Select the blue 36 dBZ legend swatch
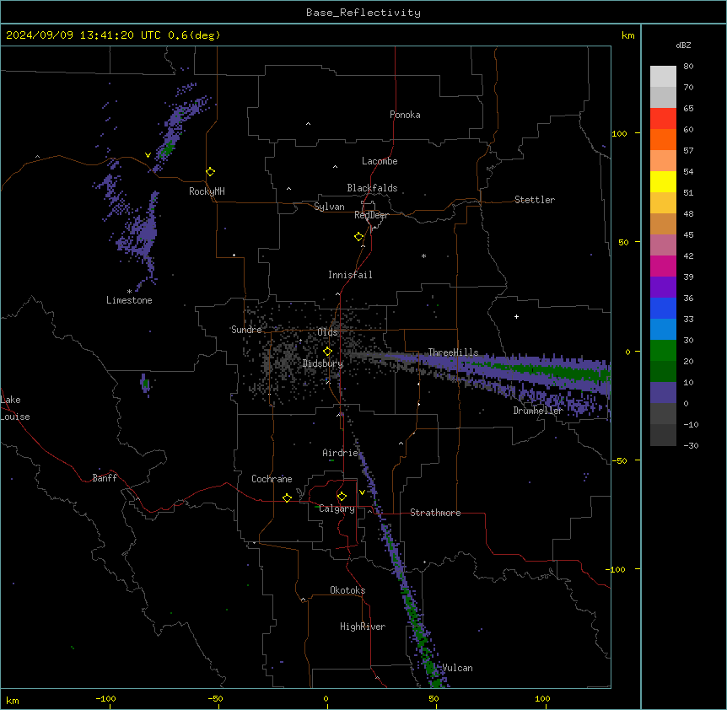The height and width of the screenshot is (710, 727). (x=663, y=308)
